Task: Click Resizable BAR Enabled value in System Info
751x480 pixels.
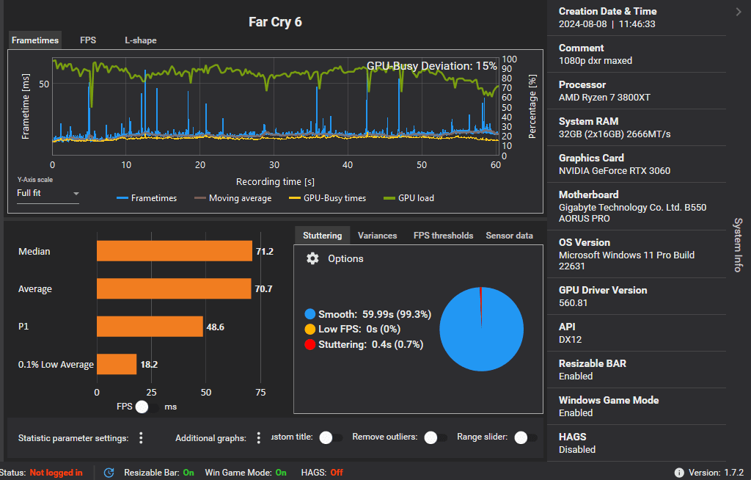Action: click(x=576, y=377)
